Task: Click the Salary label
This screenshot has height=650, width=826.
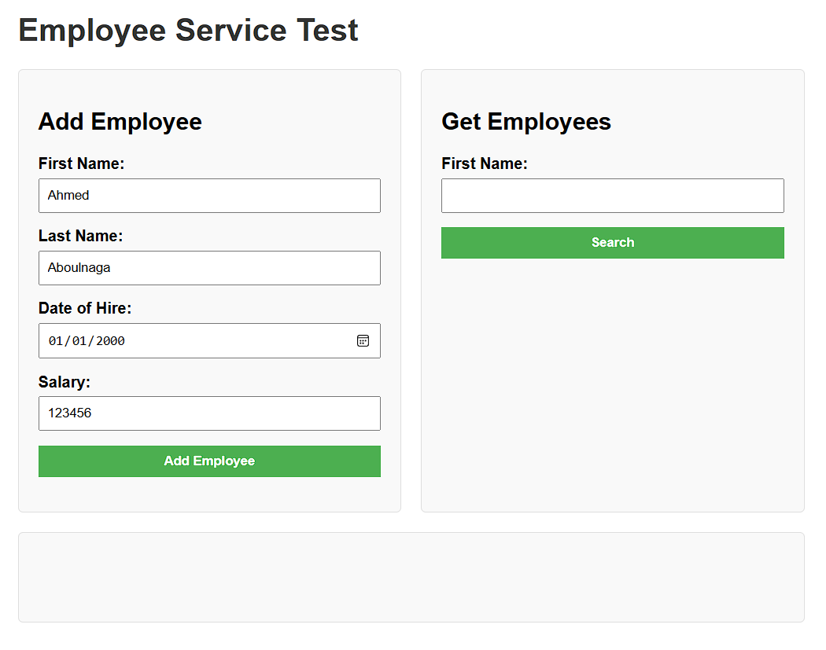Action: click(65, 382)
